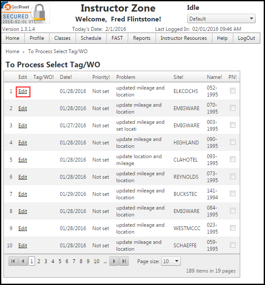Click Edit link for HIGHLAND row
This screenshot has height=285, width=265.
click(x=23, y=143)
